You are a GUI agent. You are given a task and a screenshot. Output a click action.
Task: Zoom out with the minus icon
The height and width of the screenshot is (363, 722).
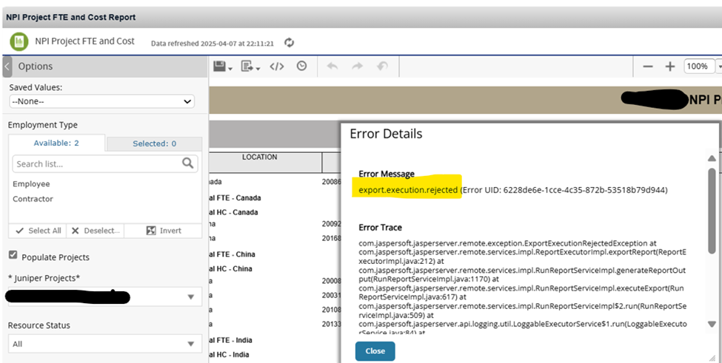click(x=648, y=67)
